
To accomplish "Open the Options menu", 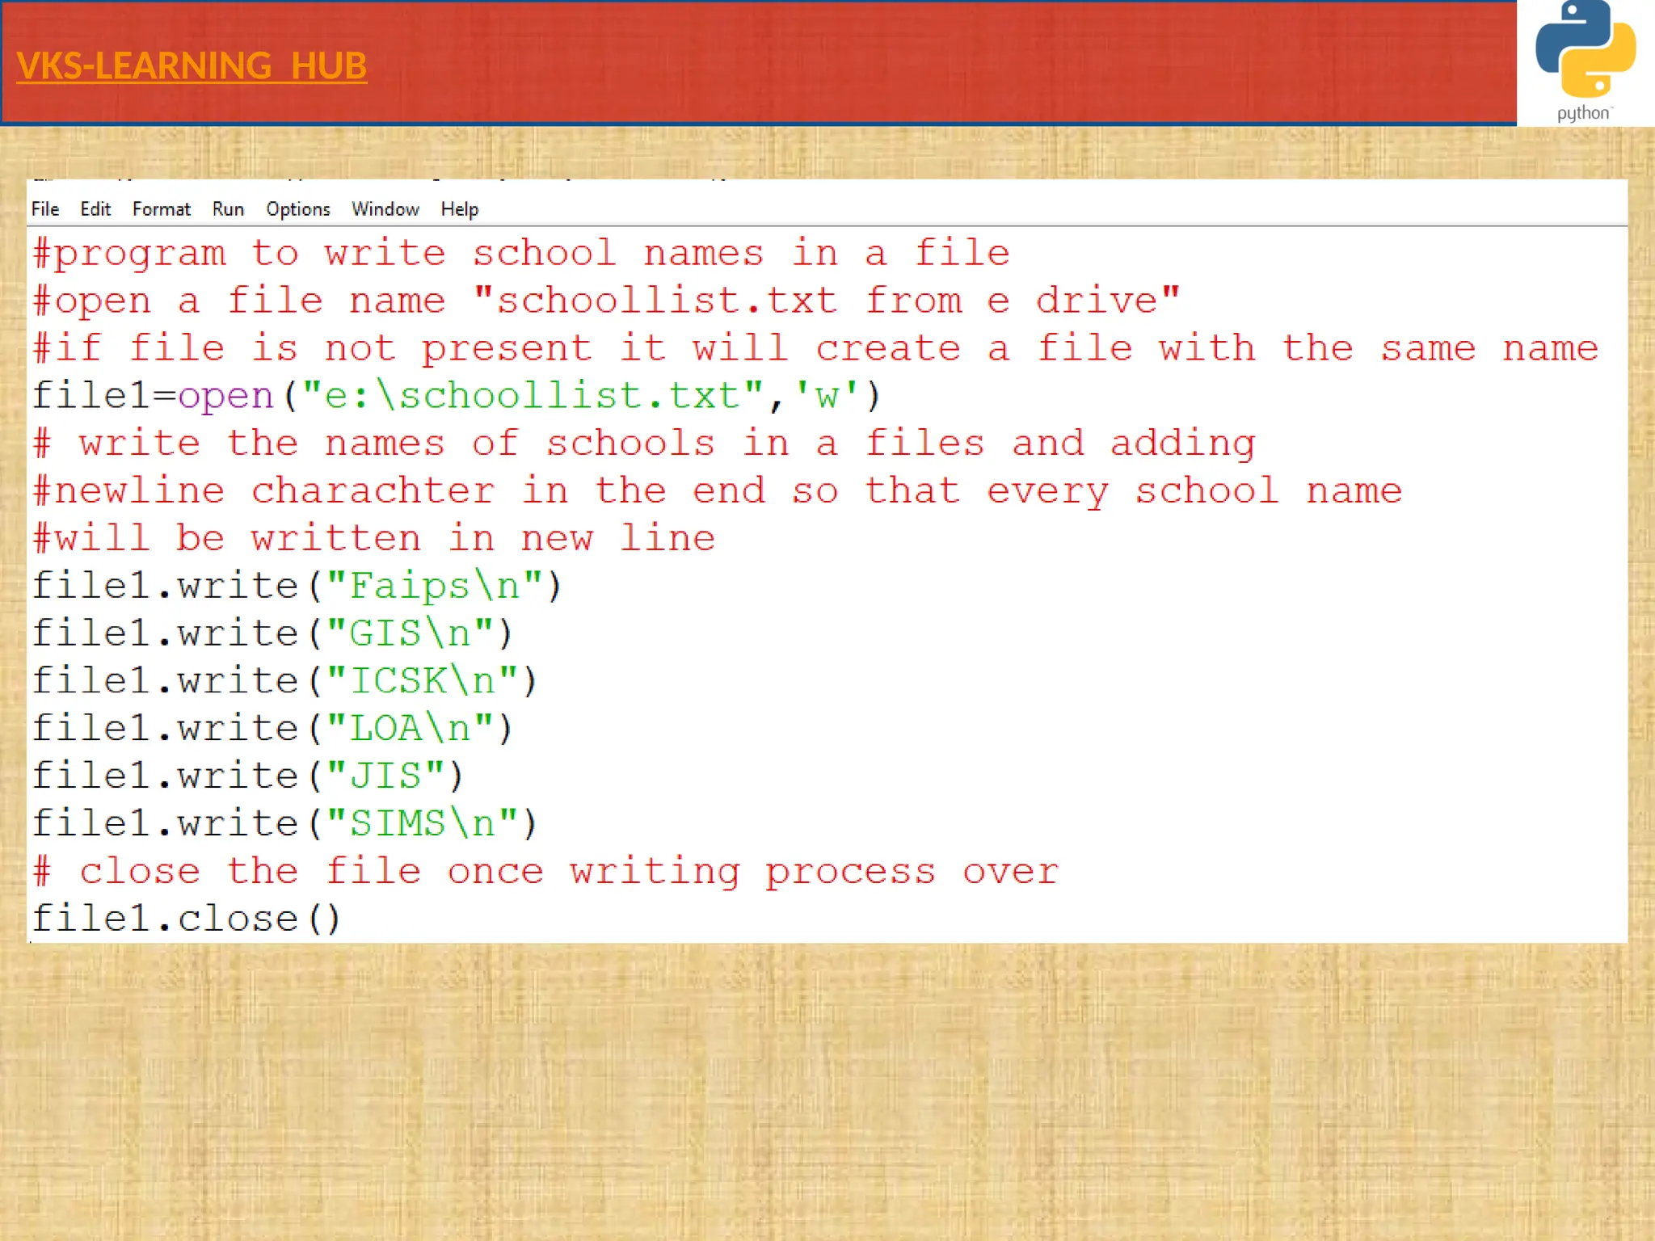I will click(x=298, y=209).
